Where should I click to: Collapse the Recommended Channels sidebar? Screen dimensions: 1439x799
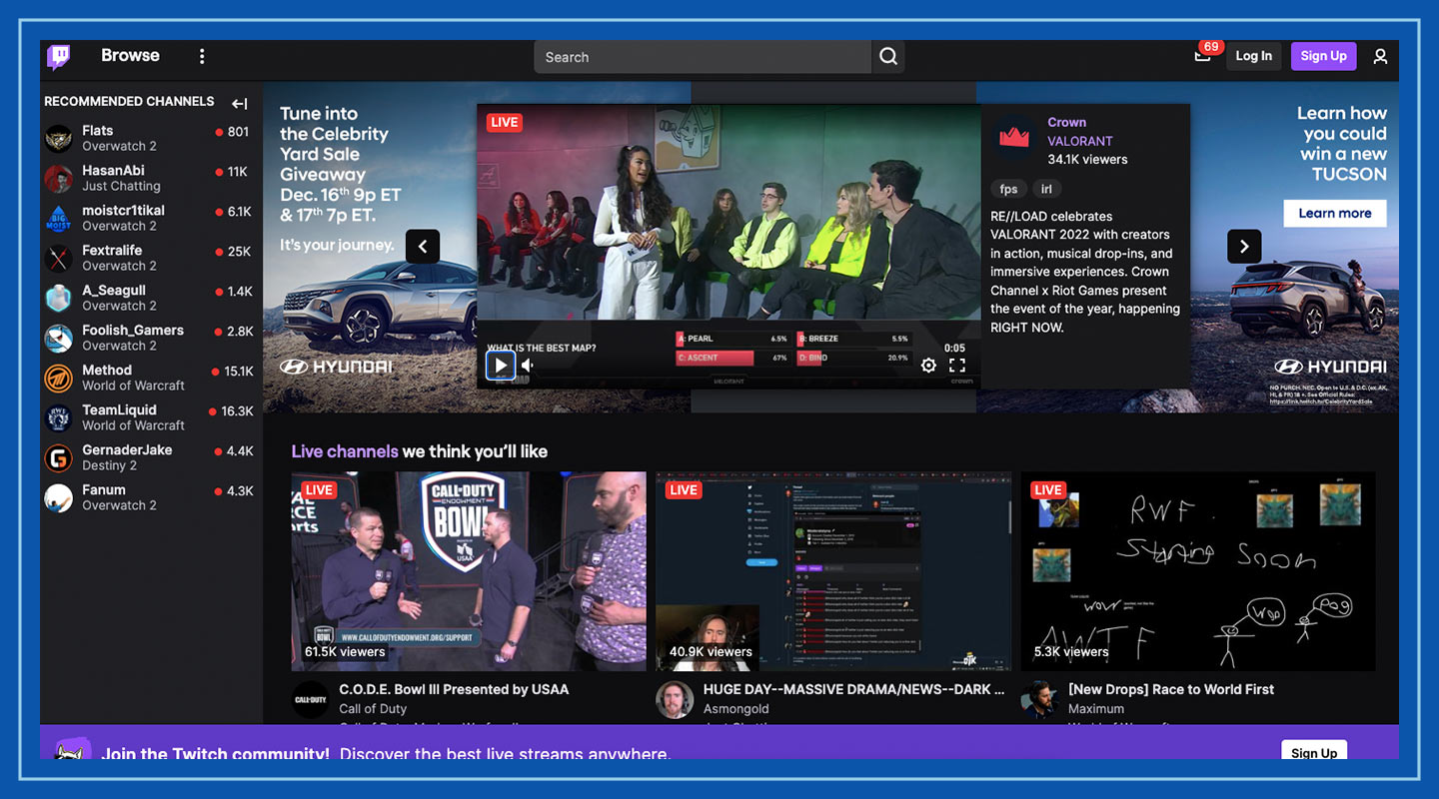[239, 102]
